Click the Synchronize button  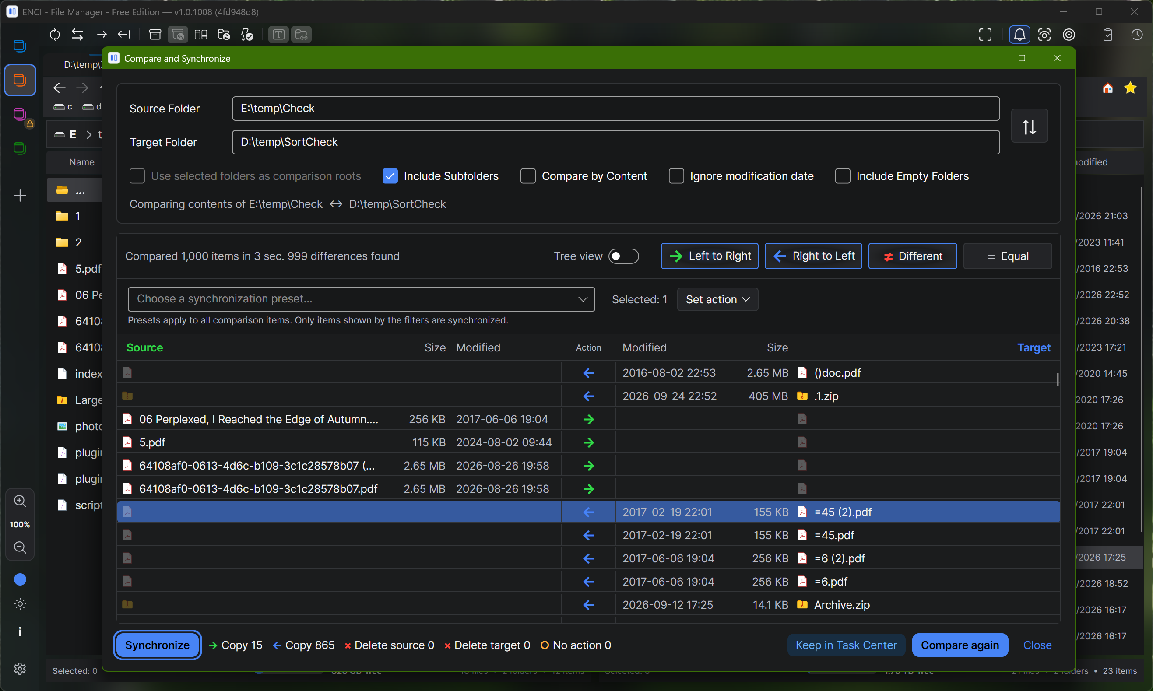click(158, 645)
